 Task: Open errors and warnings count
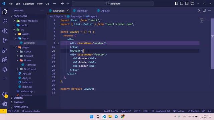coord(13,111)
